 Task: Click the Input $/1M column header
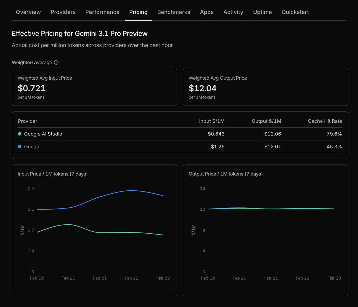[x=212, y=121]
